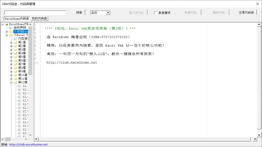
Task: Click the folder icon beside 第10章
Action: click(x=16, y=75)
